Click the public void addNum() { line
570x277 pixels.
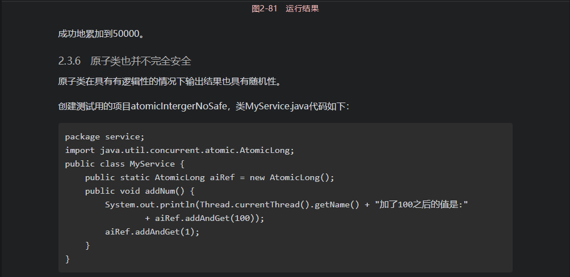tap(140, 191)
